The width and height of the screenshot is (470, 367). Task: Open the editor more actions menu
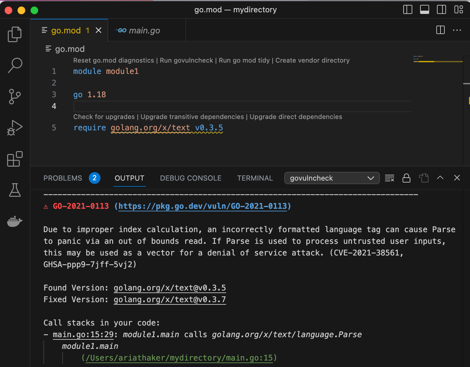[457, 30]
